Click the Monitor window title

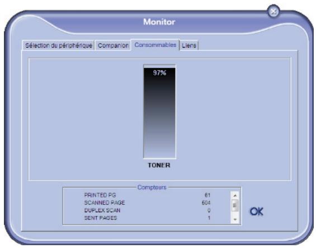[159, 22]
